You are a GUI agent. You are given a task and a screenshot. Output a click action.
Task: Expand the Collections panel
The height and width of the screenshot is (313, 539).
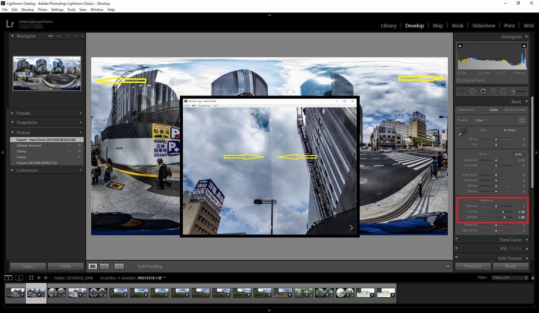pos(12,170)
